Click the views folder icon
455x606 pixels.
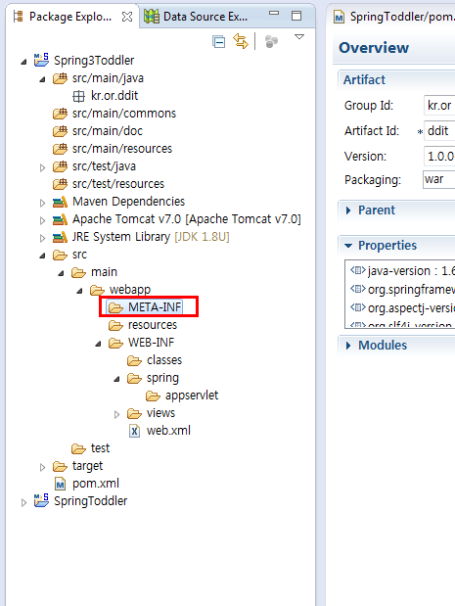point(134,413)
